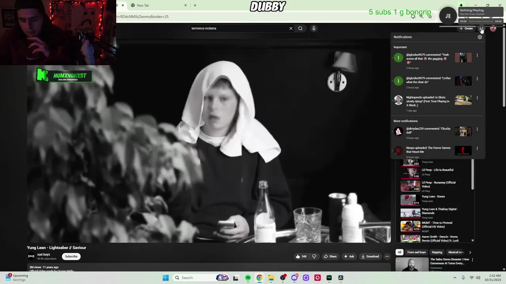Open OBS Studio from the taskbar
This screenshot has width=506, height=284.
[x=283, y=278]
